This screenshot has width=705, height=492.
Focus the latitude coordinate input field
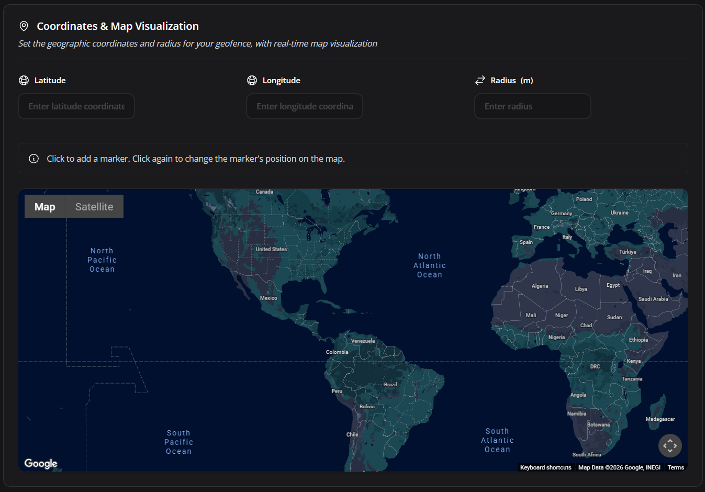(76, 106)
